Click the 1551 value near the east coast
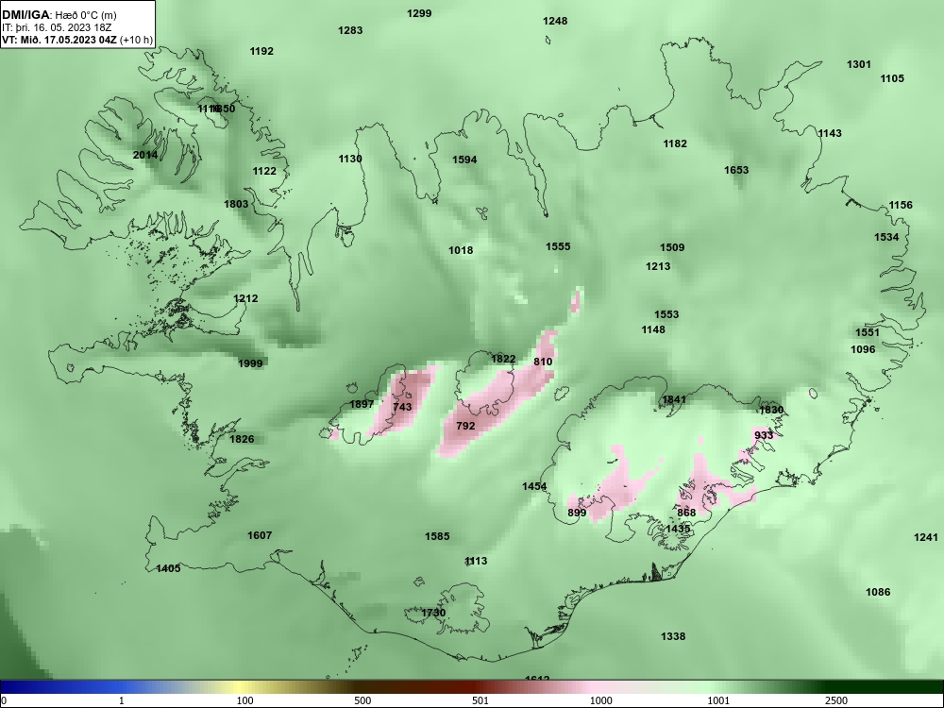The height and width of the screenshot is (708, 944). pyautogui.click(x=868, y=332)
